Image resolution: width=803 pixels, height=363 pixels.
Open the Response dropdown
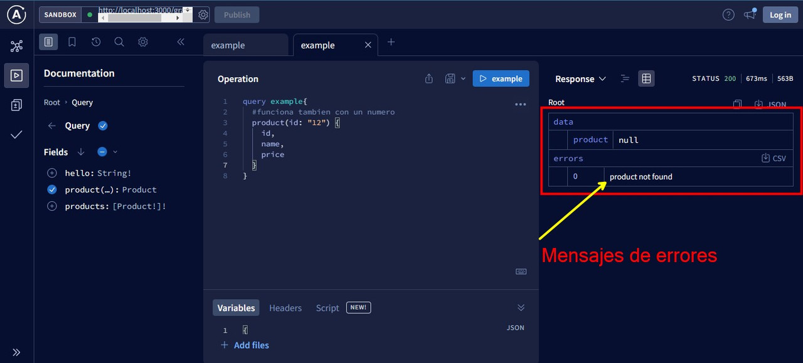[x=581, y=78]
